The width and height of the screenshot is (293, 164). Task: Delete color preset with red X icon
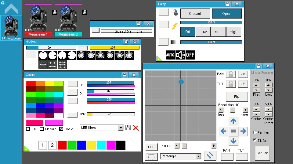tap(136, 128)
